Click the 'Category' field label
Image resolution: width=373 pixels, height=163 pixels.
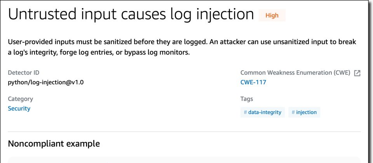[x=20, y=99]
